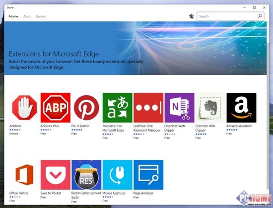Switch to the Home tab
The height and width of the screenshot is (208, 273).
coord(13,16)
